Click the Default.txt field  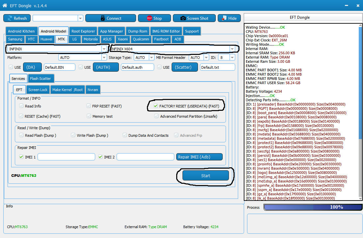[x=218, y=67]
